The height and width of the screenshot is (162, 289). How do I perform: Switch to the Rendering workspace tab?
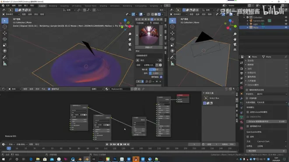[x=127, y=6]
